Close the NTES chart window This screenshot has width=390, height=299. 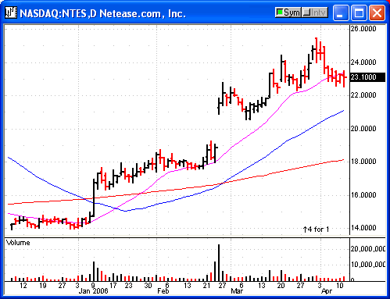coord(377,12)
